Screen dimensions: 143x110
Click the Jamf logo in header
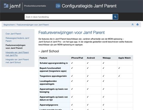point(12,6)
